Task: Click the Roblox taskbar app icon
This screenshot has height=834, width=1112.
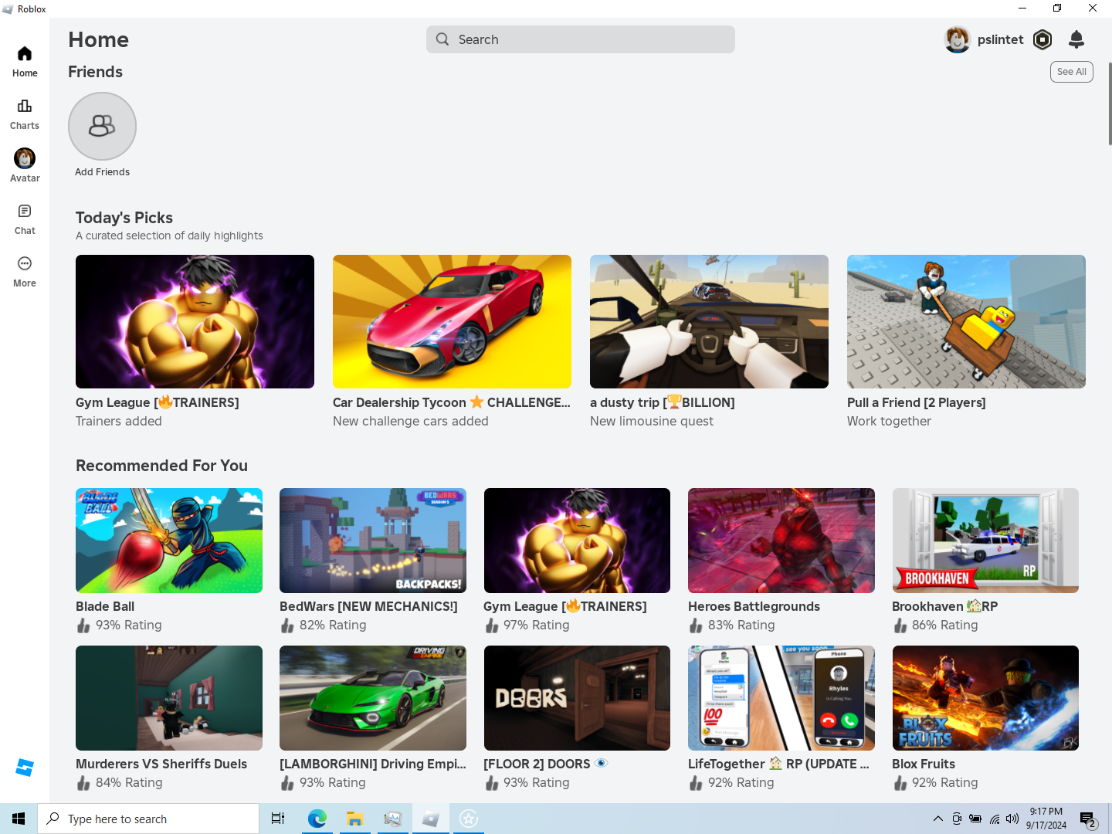Action: pyautogui.click(x=431, y=819)
